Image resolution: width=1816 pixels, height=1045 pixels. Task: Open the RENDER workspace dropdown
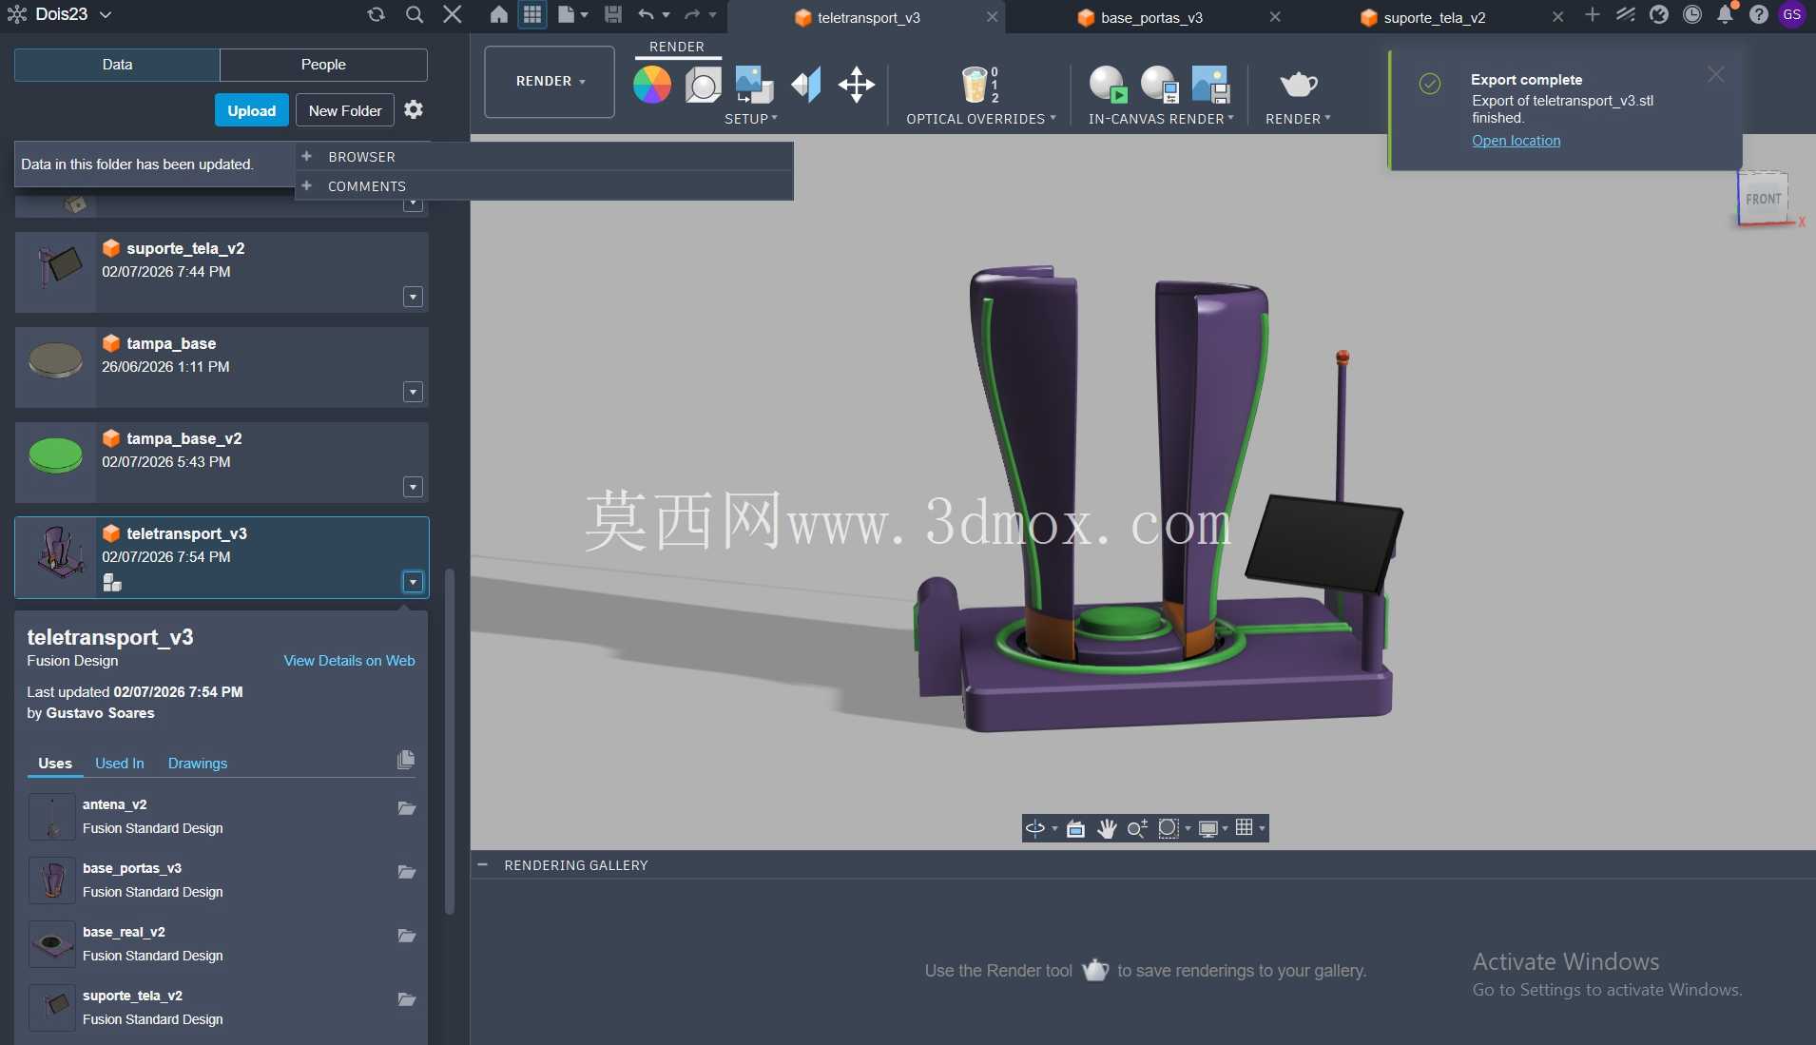pyautogui.click(x=550, y=82)
